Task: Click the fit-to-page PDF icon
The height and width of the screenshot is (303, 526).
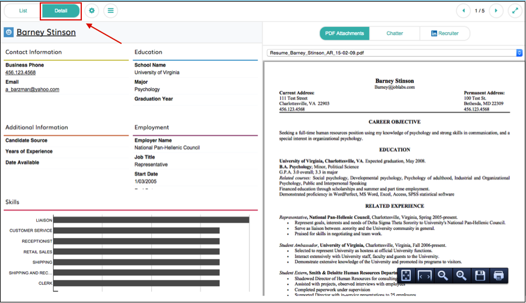Action: tap(406, 276)
